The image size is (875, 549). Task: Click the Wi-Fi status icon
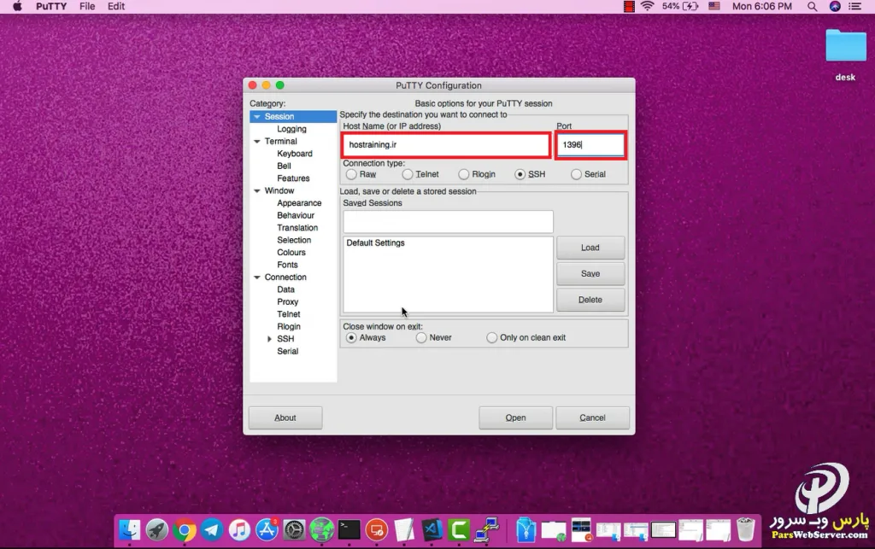[x=648, y=6]
